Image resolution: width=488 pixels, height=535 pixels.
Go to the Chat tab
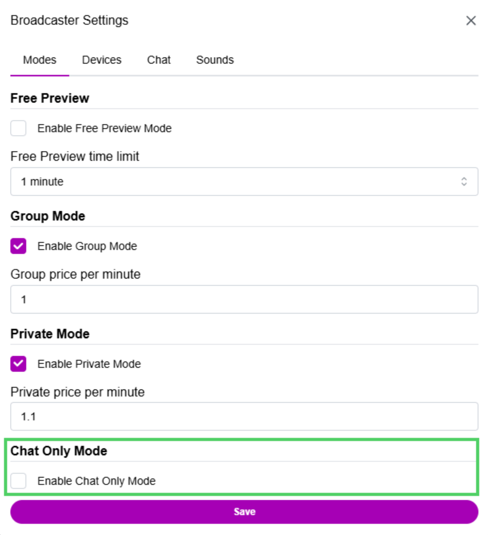158,60
